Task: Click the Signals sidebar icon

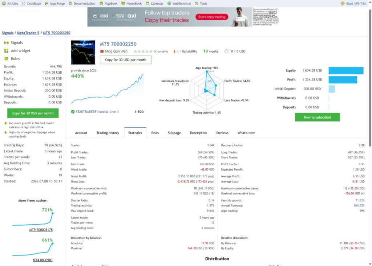Action: (6, 43)
